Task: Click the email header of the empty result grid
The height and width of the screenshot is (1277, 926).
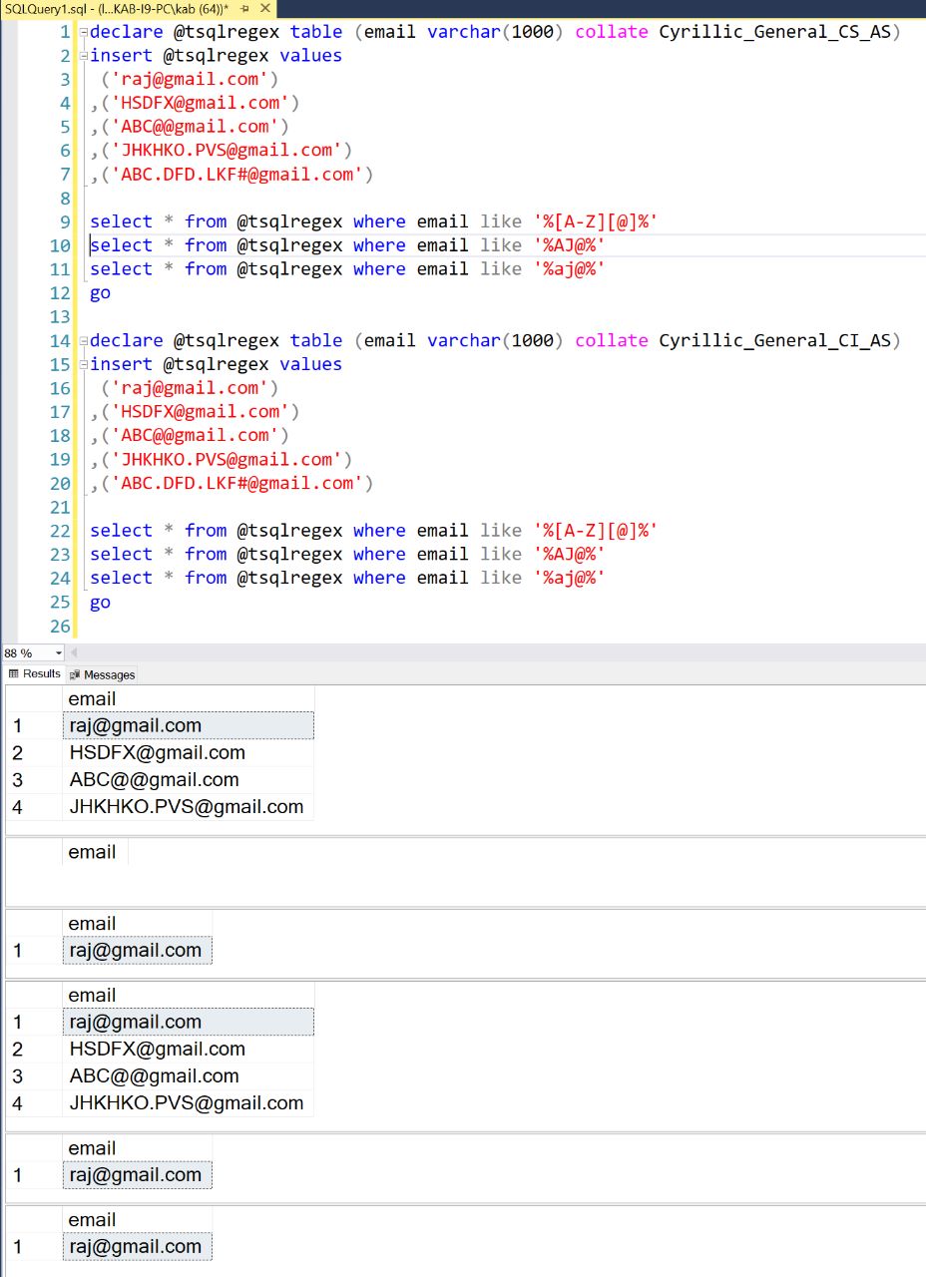Action: point(94,852)
